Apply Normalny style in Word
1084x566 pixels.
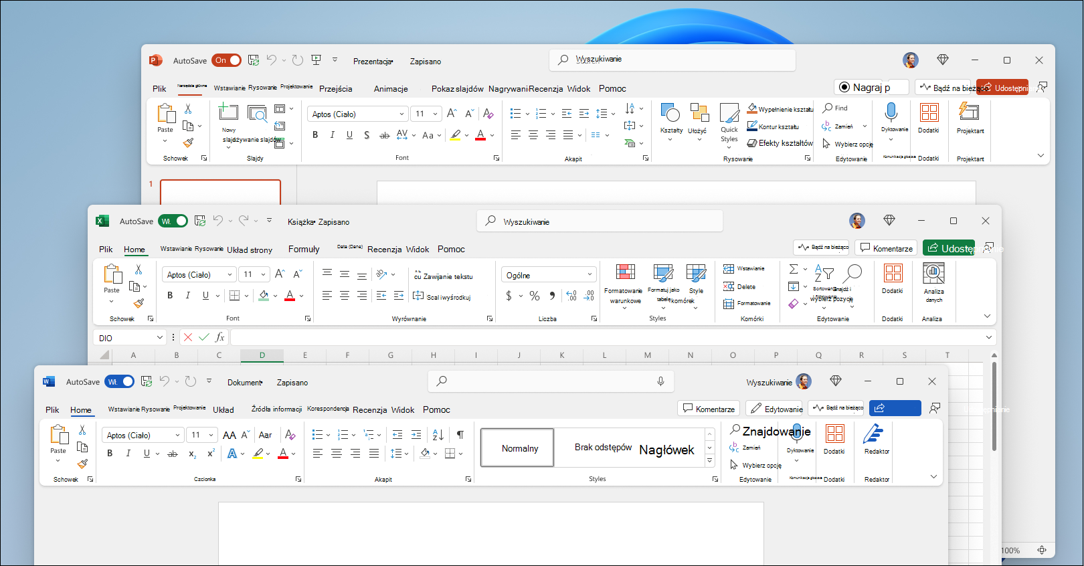coord(518,448)
